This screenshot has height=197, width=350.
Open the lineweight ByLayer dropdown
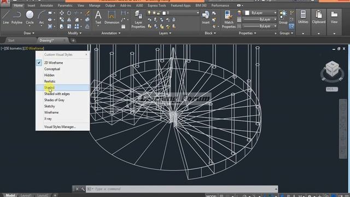point(260,20)
